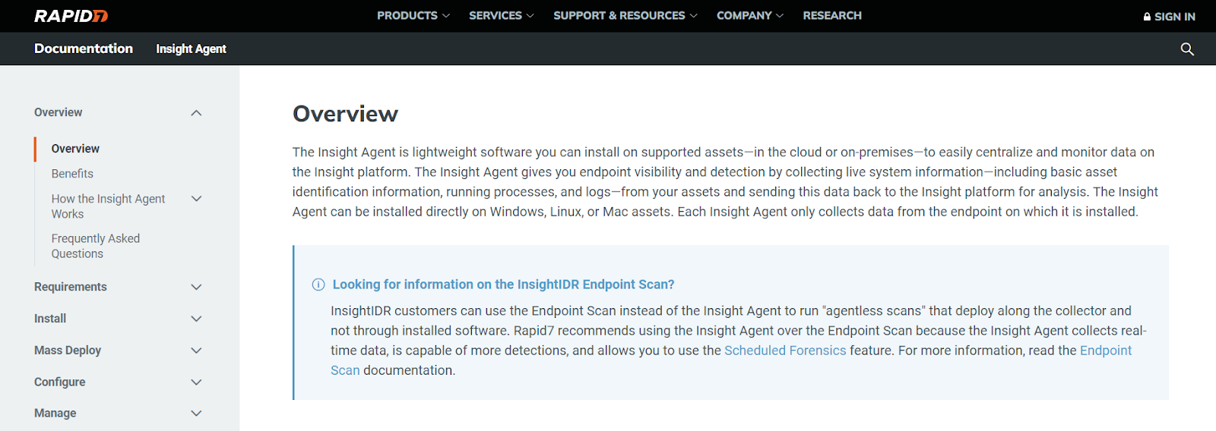Viewport: 1216px width, 431px height.
Task: Open the Mass Deploy section
Action: [x=68, y=351]
